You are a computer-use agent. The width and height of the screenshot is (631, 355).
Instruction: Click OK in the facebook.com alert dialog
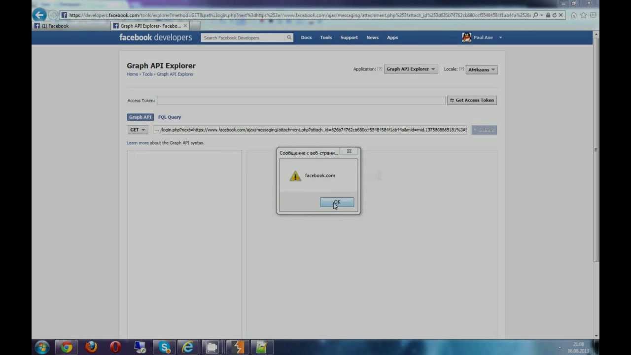337,202
